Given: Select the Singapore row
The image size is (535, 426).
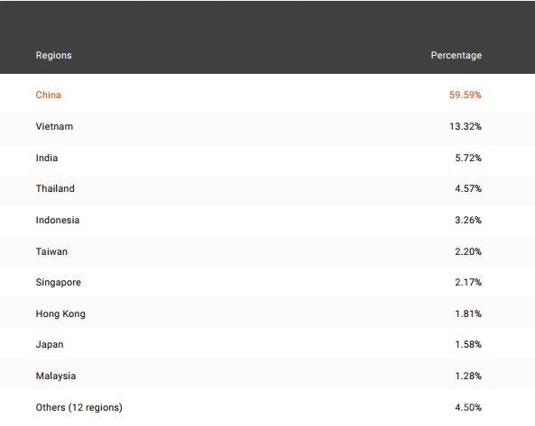Looking at the screenshot, I should tap(267, 282).
